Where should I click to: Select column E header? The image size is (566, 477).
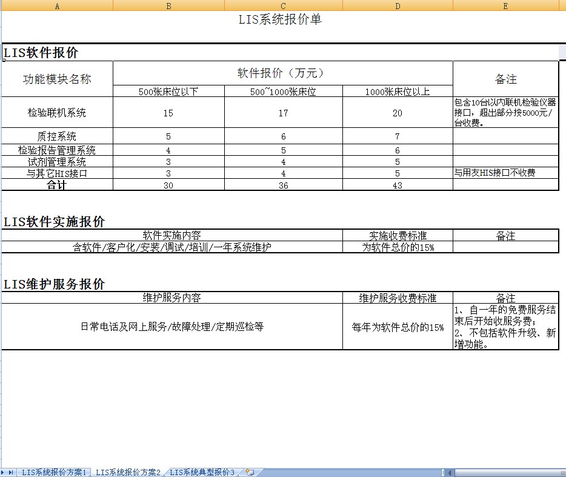tap(505, 5)
